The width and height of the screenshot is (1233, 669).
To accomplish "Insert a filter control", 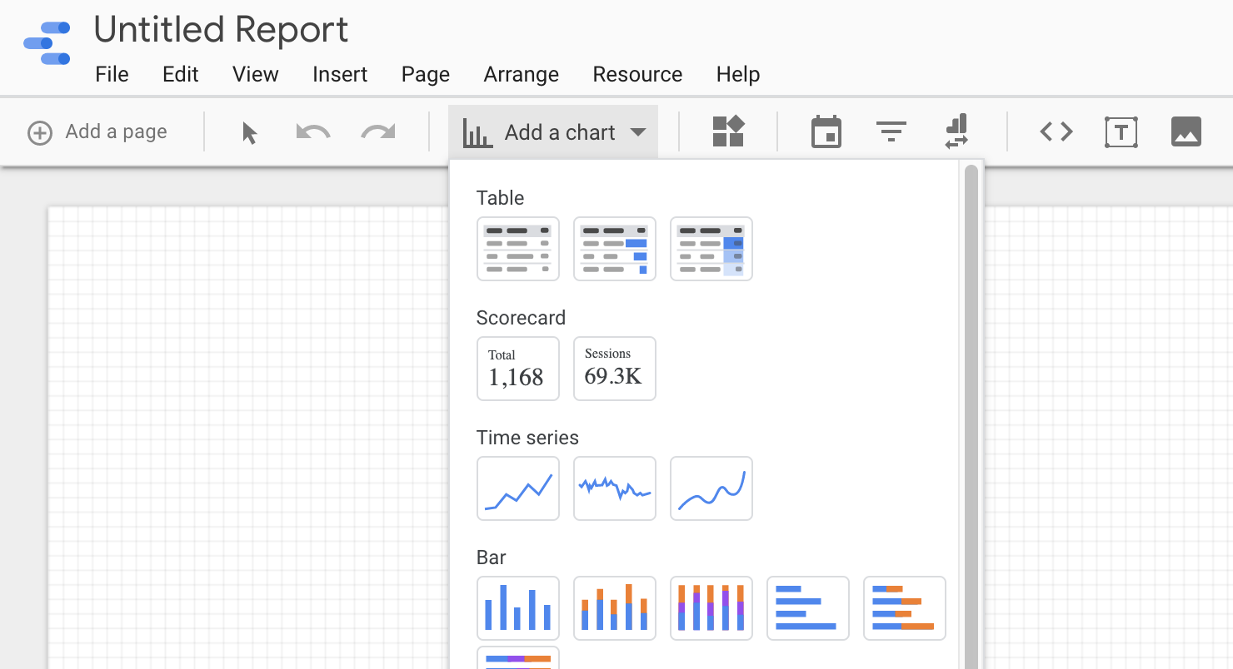I will (891, 132).
